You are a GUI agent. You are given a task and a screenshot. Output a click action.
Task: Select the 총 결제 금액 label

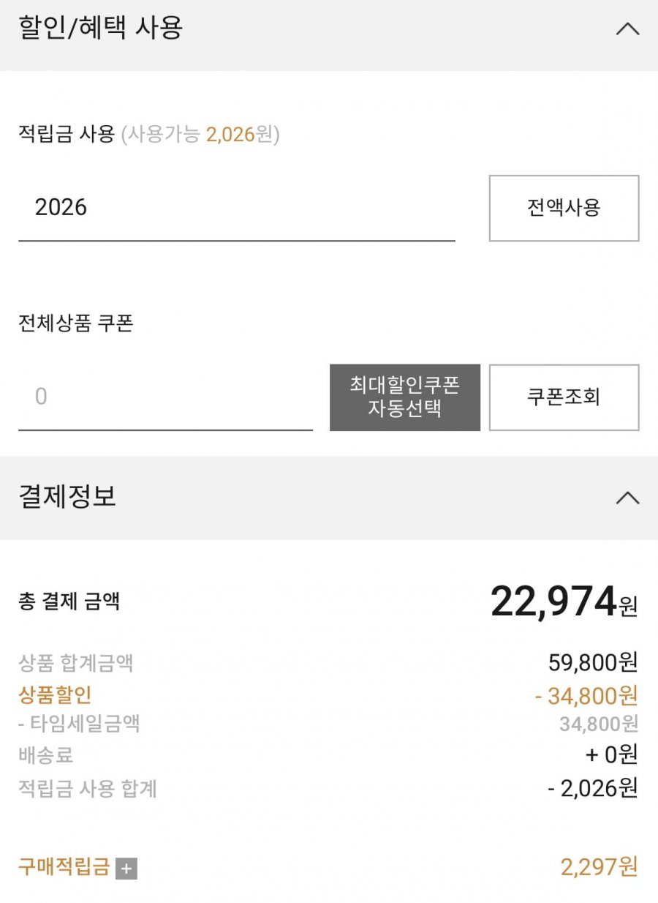point(69,602)
